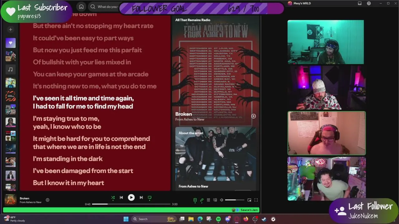Open help in Mexy's WRLD window
The height and width of the screenshot is (224, 399).
[x=369, y=3]
